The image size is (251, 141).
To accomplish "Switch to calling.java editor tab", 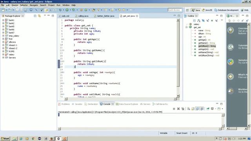I will coord(82,16).
